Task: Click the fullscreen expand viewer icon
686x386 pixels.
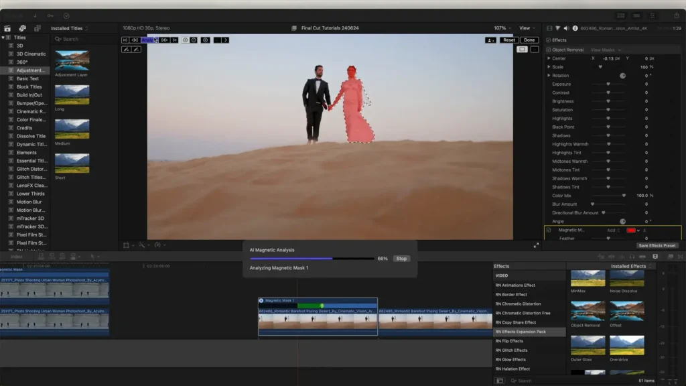Action: click(x=536, y=245)
